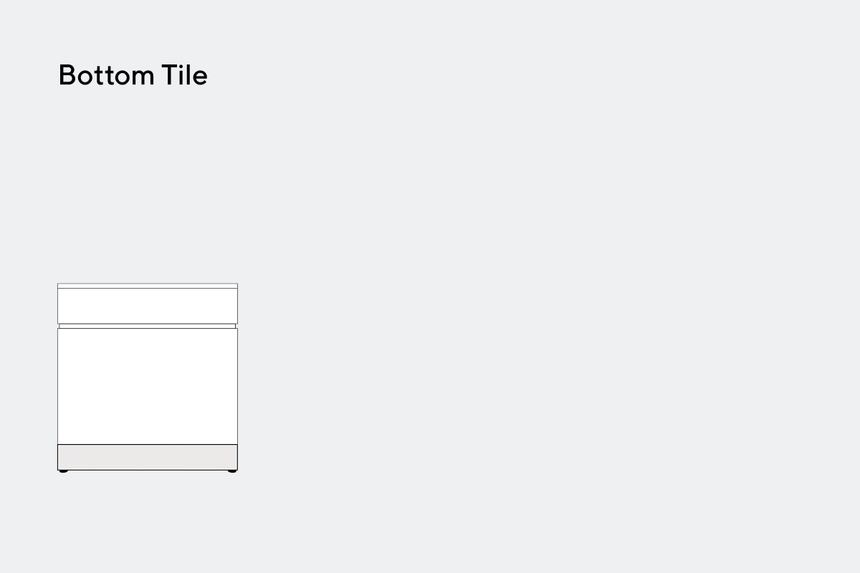Click the "Bottom Tile" heading text
The height and width of the screenshot is (573, 860).
[133, 74]
